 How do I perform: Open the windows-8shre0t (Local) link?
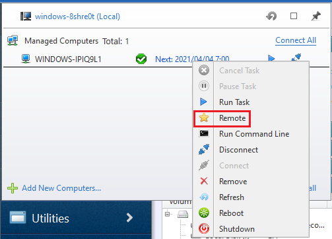(77, 17)
